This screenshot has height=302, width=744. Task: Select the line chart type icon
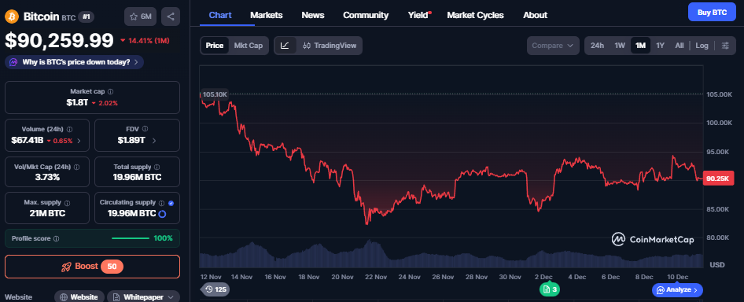285,46
